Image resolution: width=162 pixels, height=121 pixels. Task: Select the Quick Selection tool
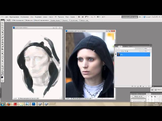tap(2, 30)
